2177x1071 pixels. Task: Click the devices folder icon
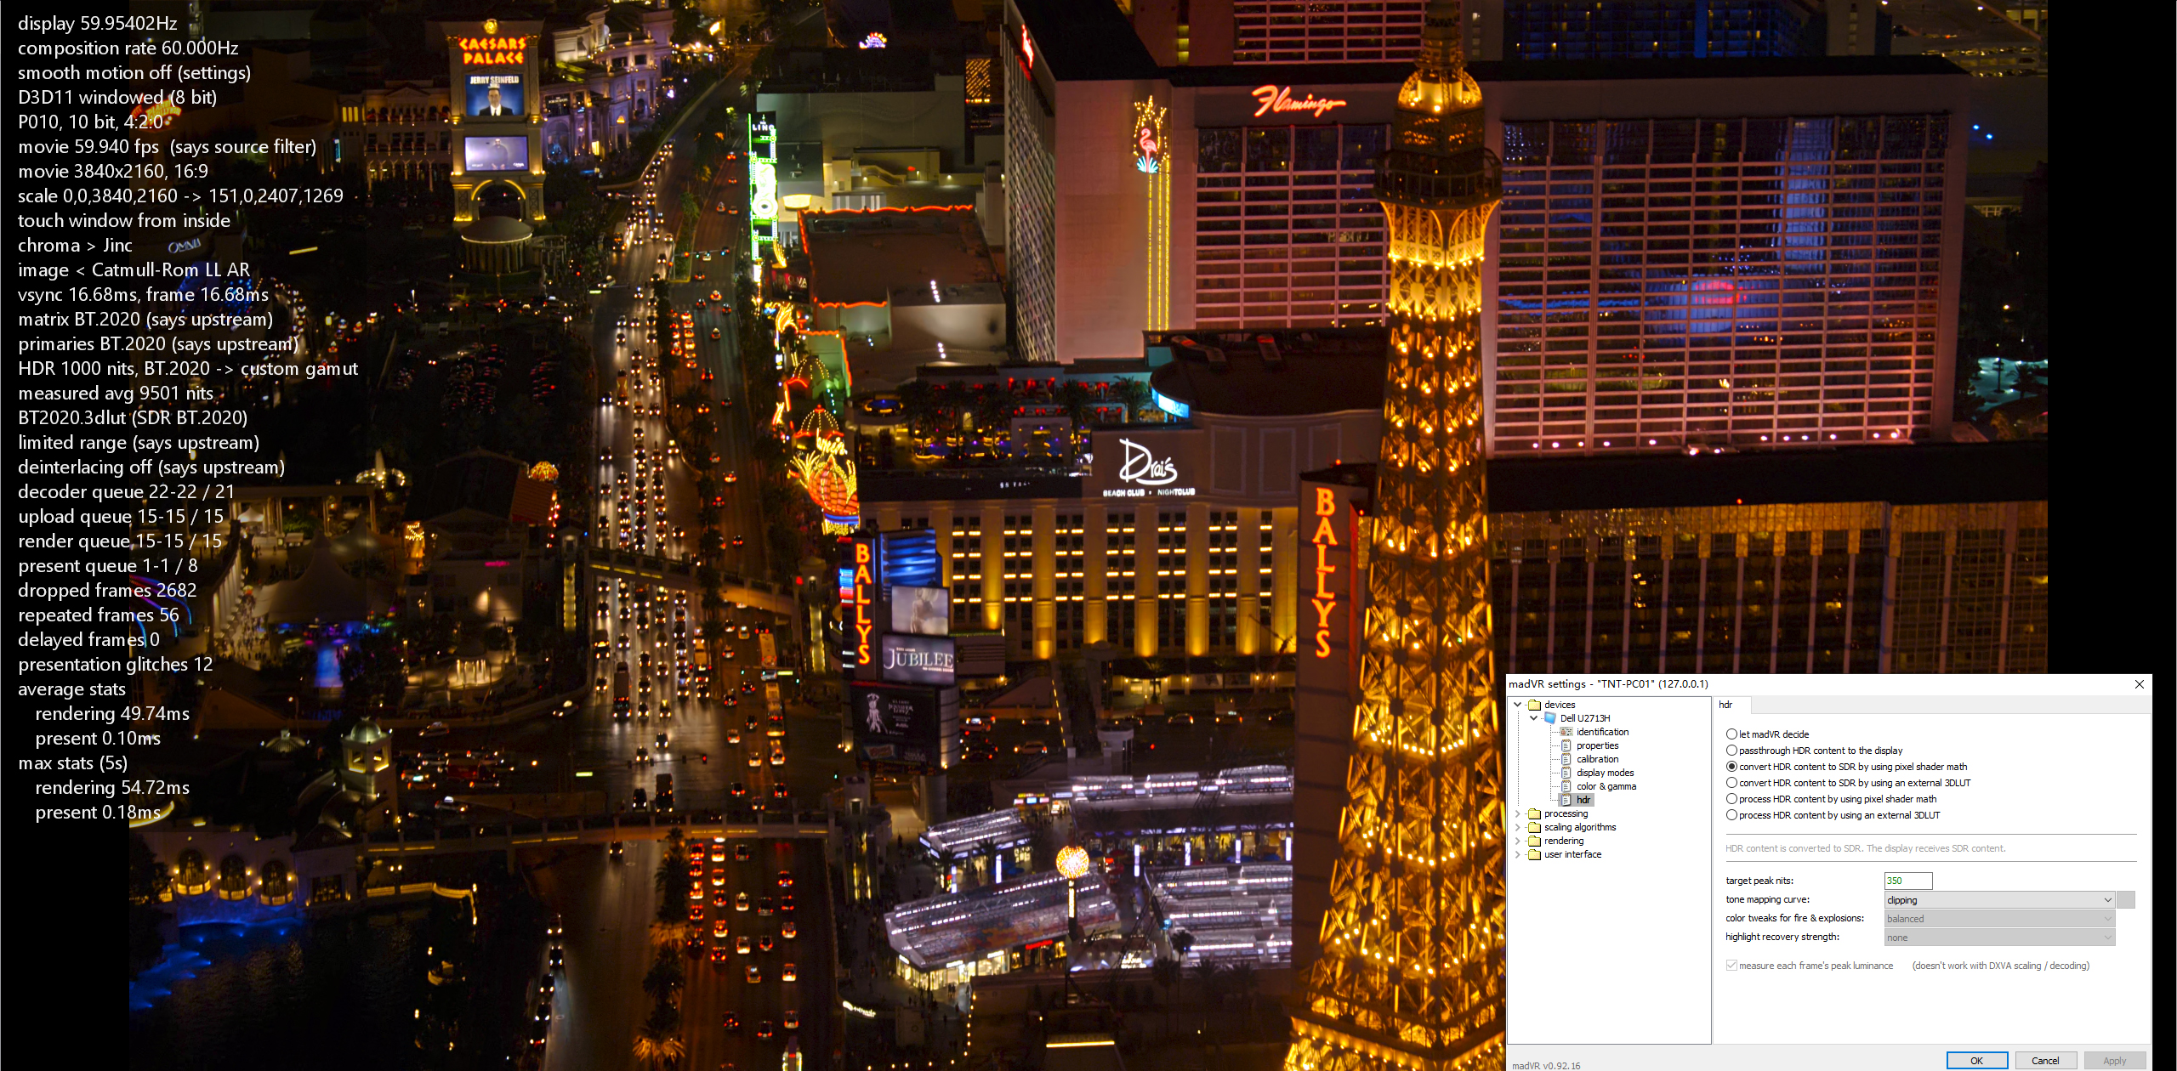click(1534, 705)
